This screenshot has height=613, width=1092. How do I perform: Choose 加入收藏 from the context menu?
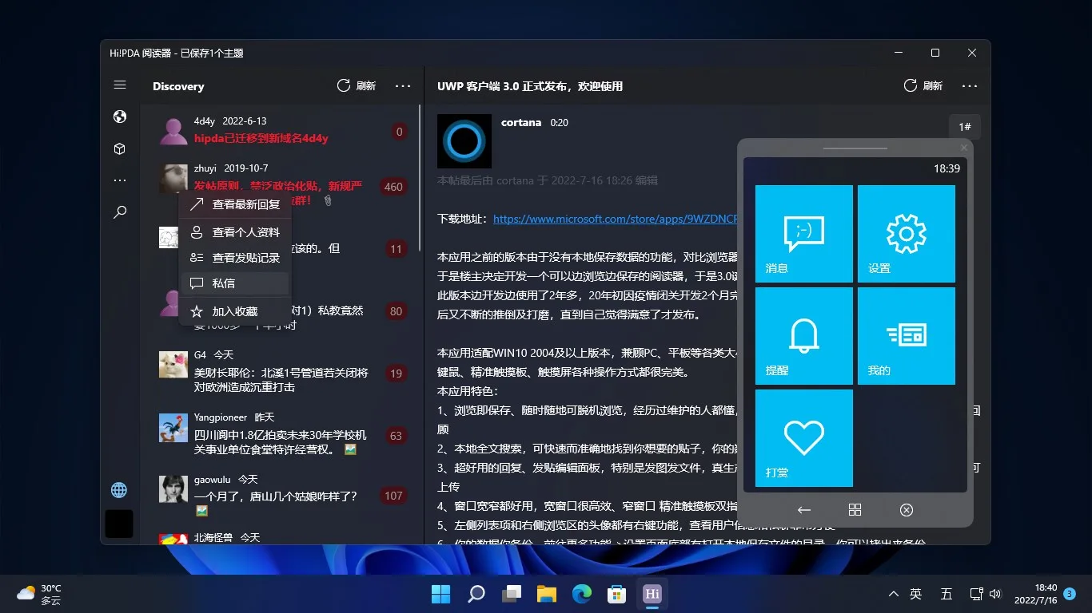point(235,311)
